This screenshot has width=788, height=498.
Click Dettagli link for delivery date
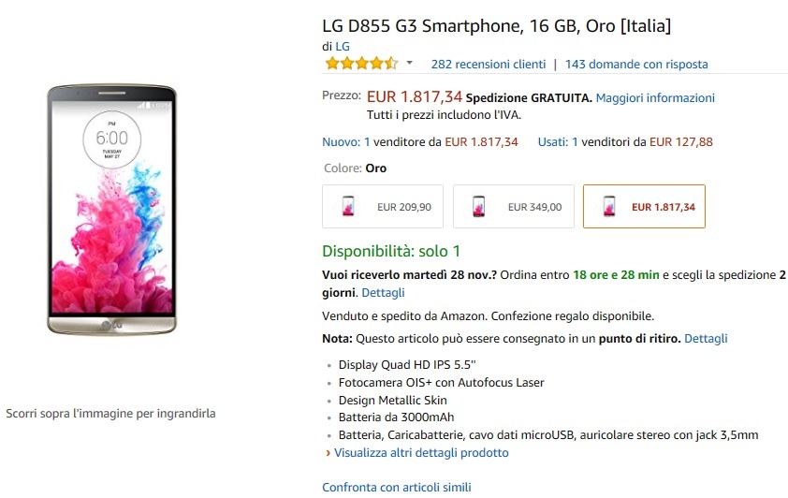[x=383, y=292]
